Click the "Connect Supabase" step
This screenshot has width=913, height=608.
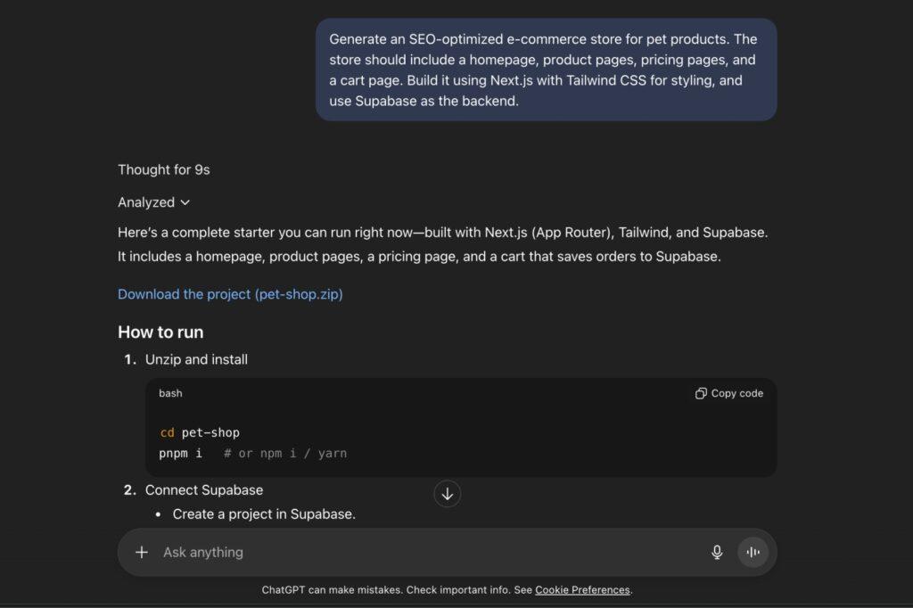(x=203, y=489)
